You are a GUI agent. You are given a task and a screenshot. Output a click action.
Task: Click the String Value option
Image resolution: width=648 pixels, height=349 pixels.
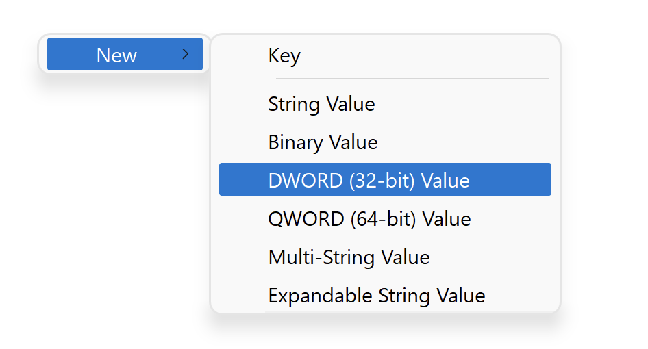[x=321, y=105]
